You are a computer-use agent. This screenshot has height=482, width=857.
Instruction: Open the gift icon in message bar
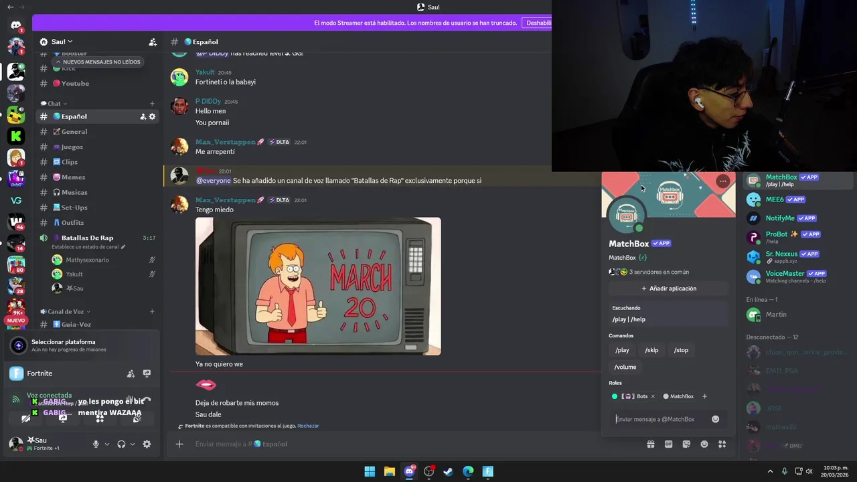tap(650, 444)
